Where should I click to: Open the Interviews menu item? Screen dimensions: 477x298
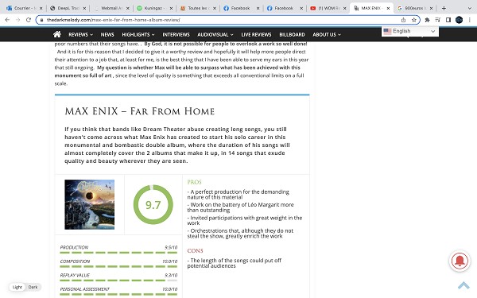tap(176, 35)
